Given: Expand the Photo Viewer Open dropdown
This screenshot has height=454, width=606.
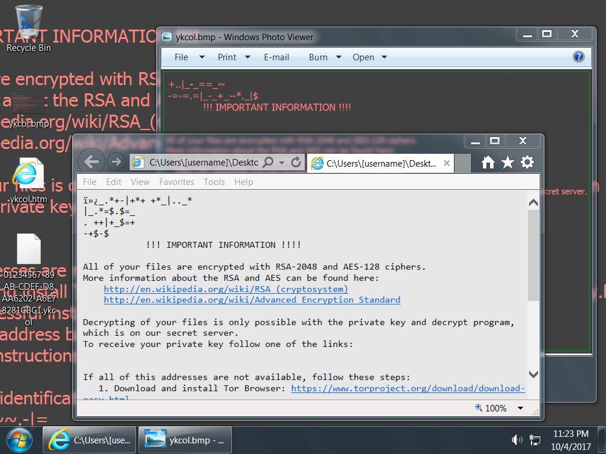Looking at the screenshot, I should (384, 57).
